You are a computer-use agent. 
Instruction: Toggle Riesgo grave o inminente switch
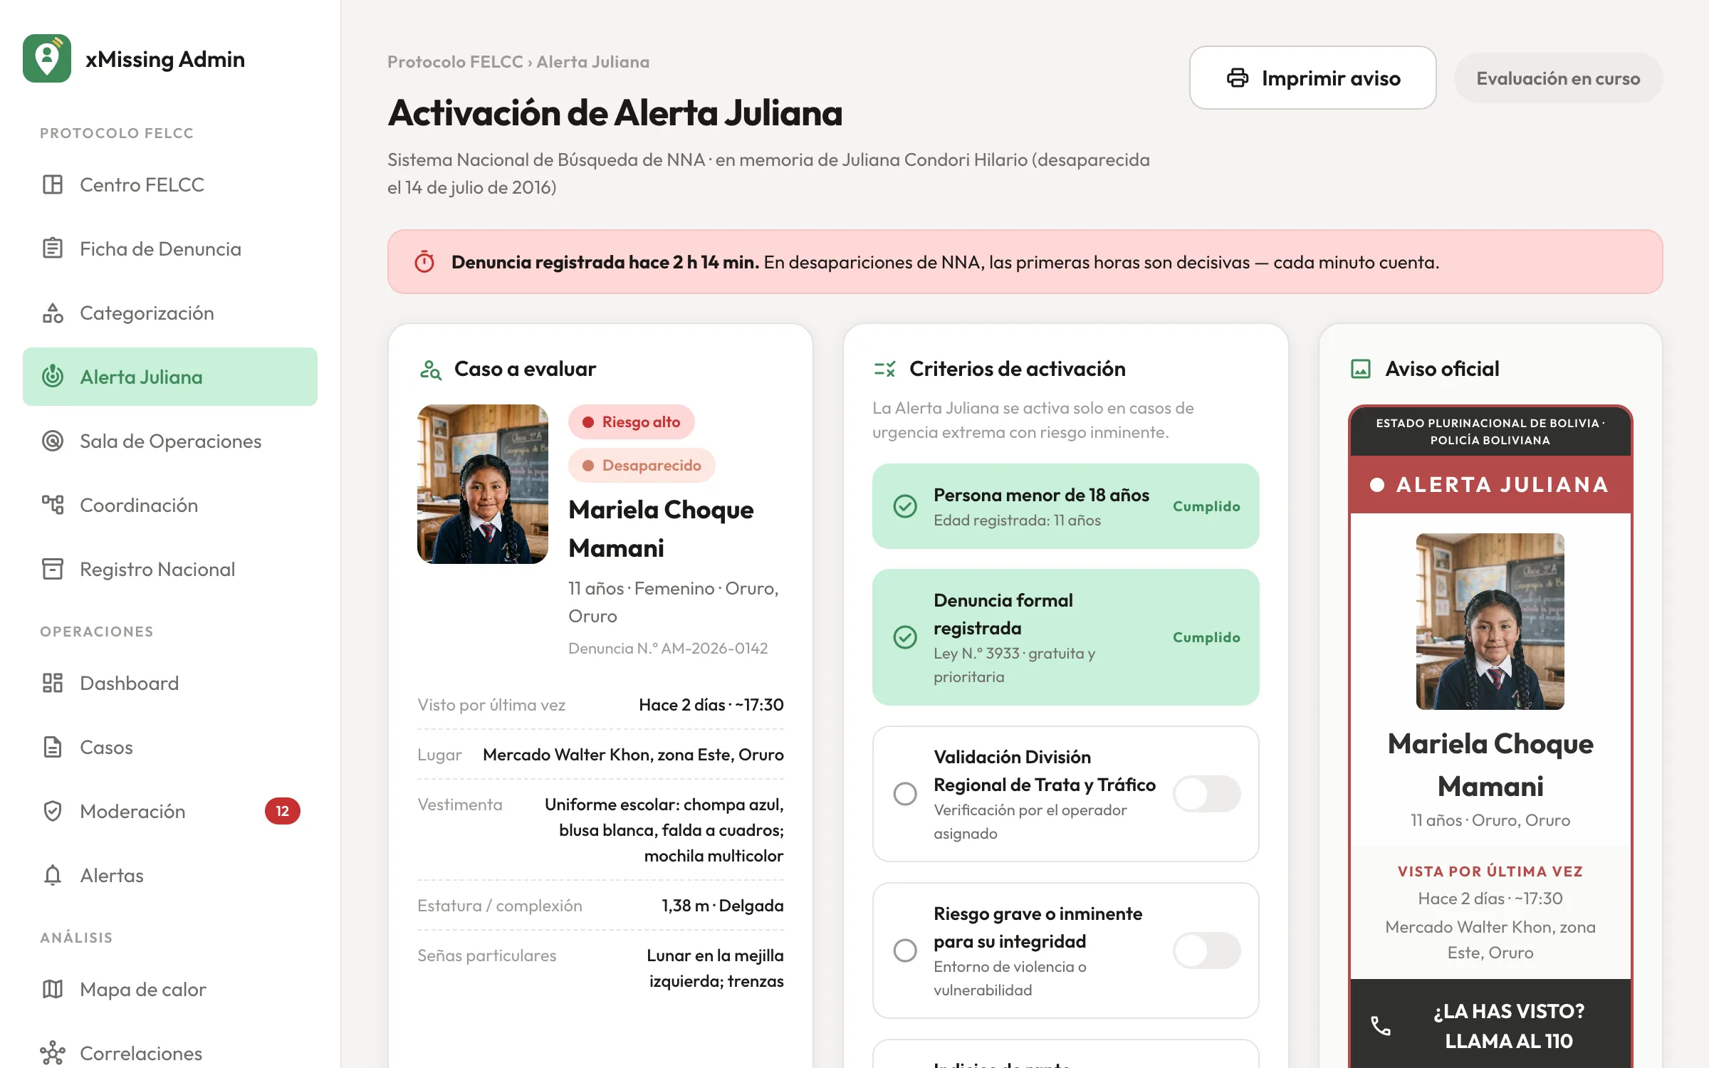tap(1207, 951)
